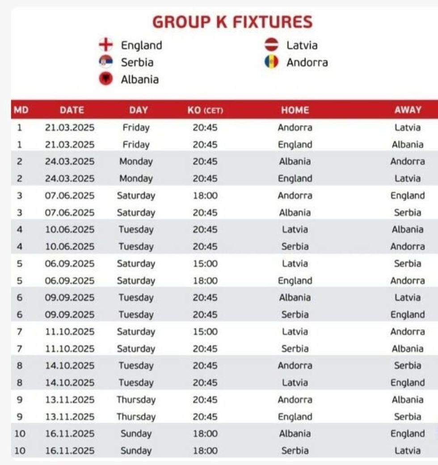Click the Serbia flag icon

(106, 62)
